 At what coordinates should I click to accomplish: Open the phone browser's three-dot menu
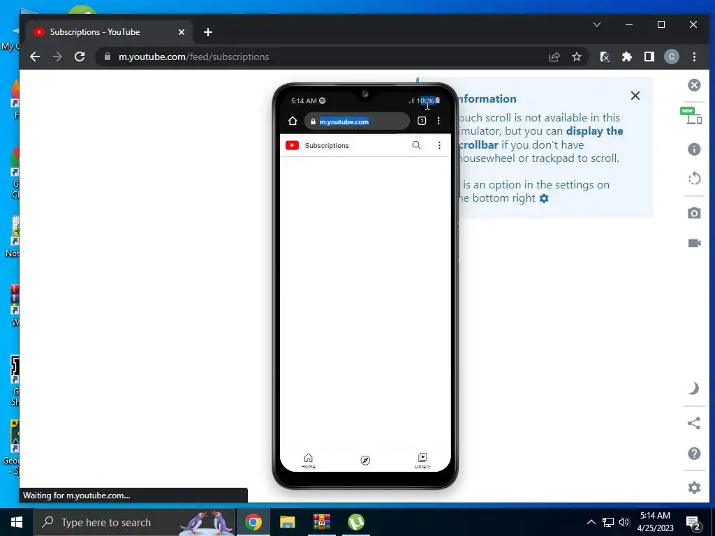(438, 121)
